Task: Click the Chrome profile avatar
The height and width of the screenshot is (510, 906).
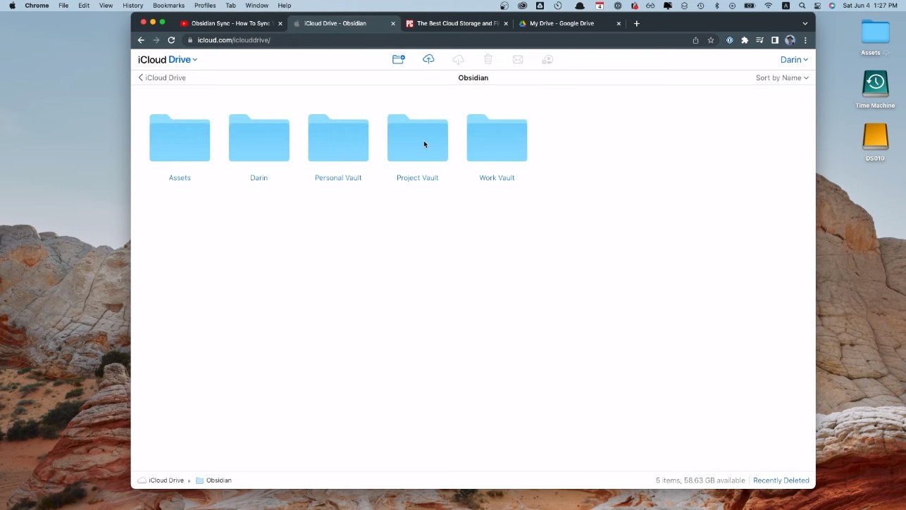Action: 790,40
